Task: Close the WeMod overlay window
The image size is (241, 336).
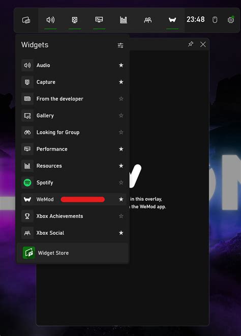Action: pos(203,44)
